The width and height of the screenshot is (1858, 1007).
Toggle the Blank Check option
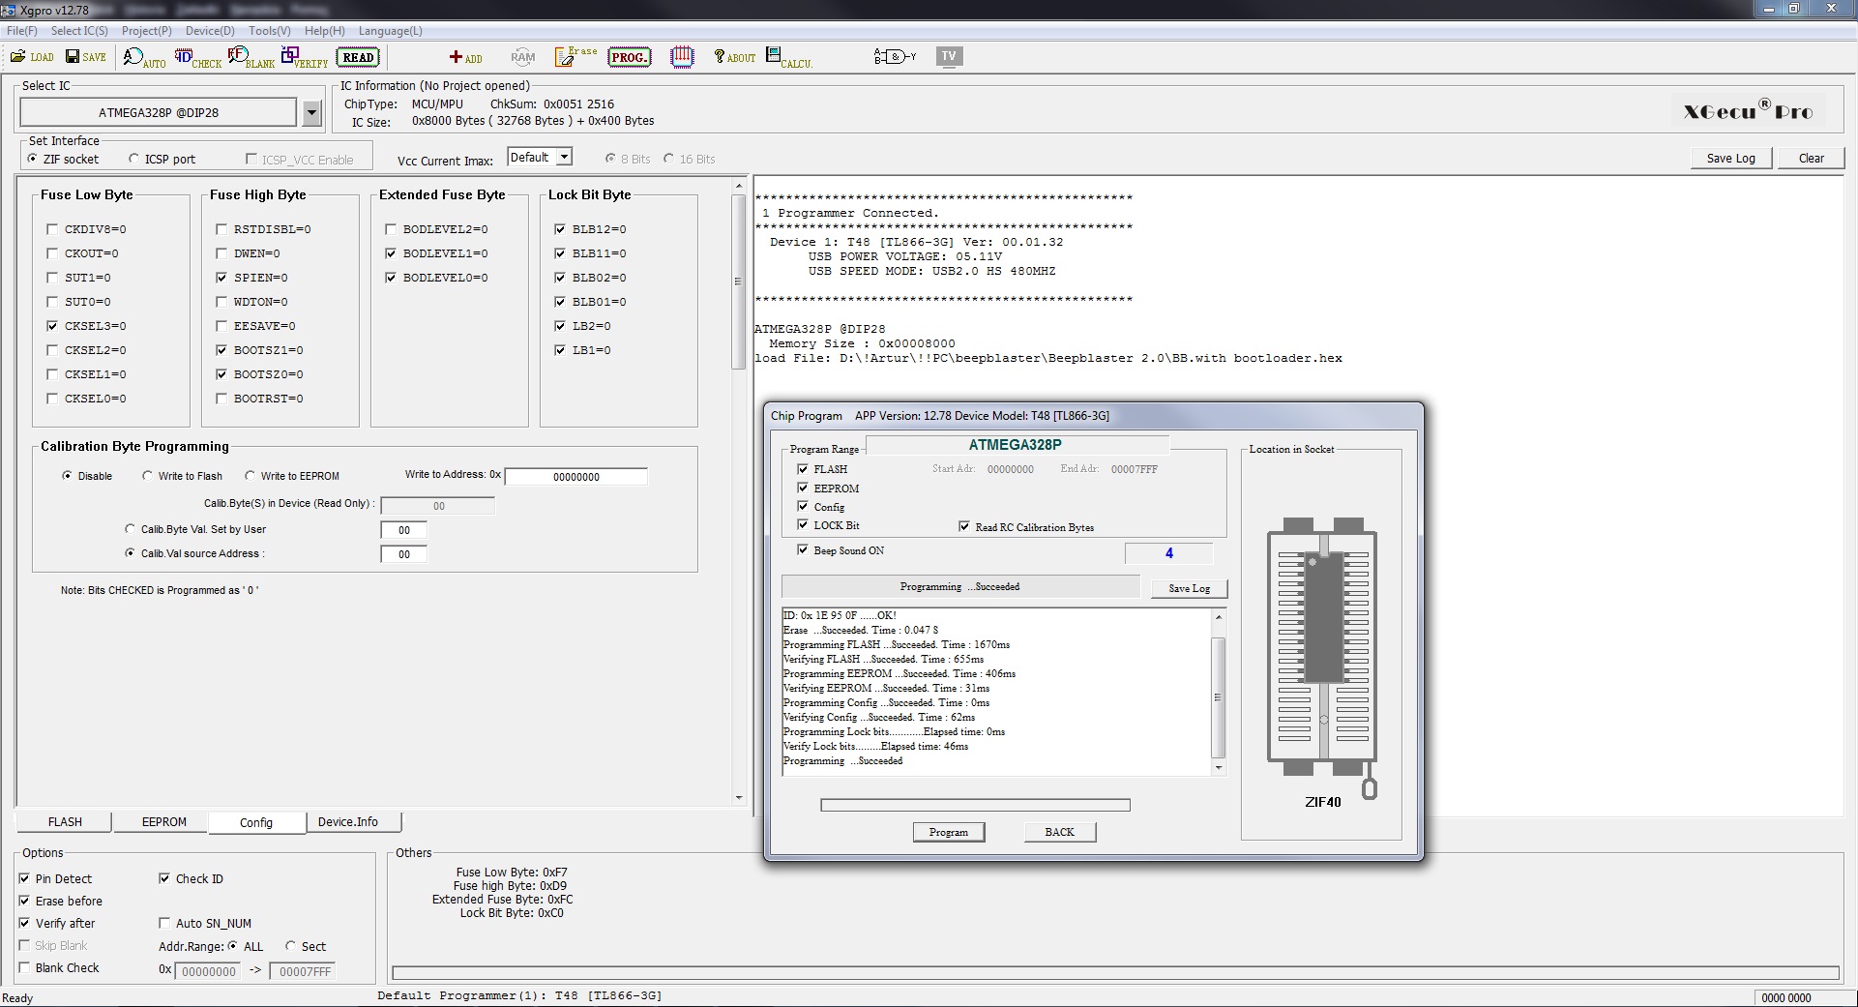coord(24,967)
